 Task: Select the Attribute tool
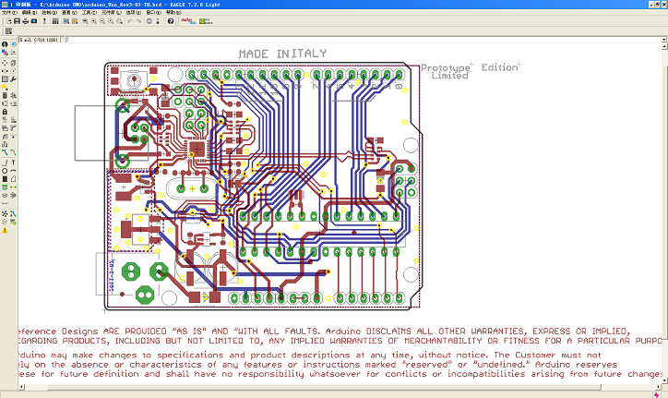pos(13,195)
